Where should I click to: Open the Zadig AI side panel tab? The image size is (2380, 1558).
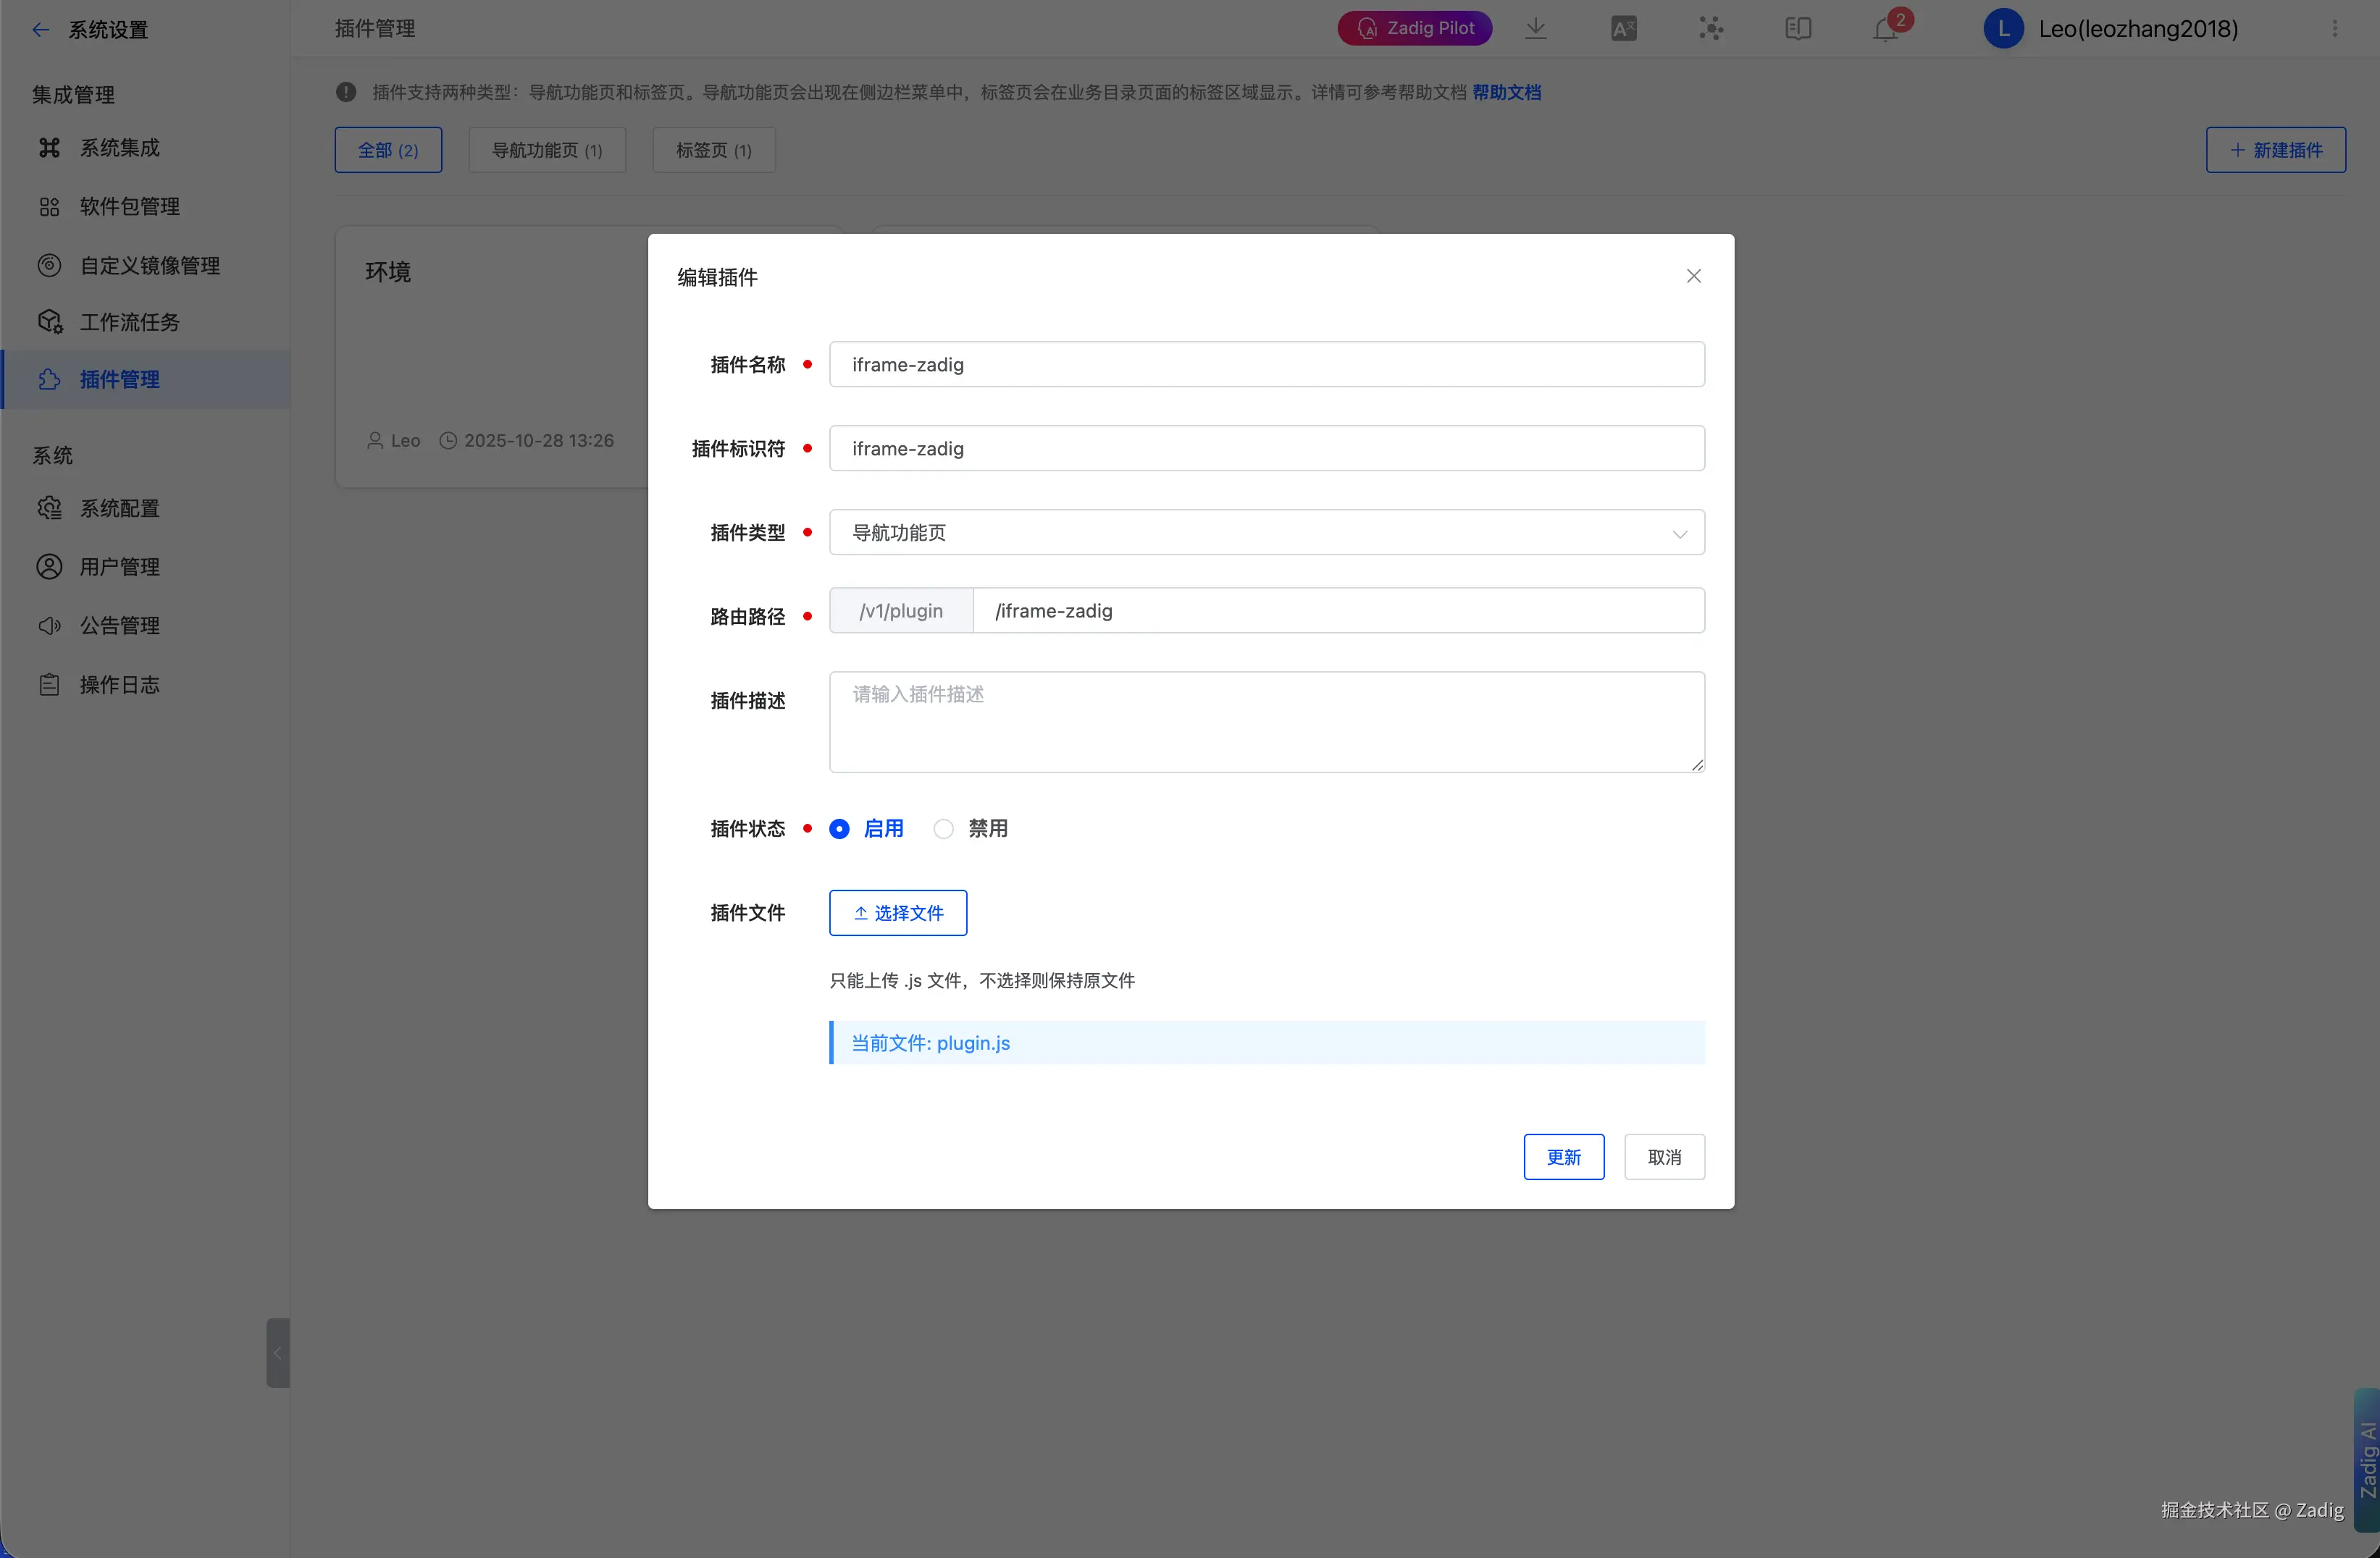2366,1459
